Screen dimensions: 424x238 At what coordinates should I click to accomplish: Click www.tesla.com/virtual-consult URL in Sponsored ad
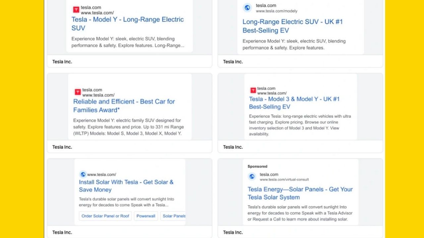(x=284, y=179)
